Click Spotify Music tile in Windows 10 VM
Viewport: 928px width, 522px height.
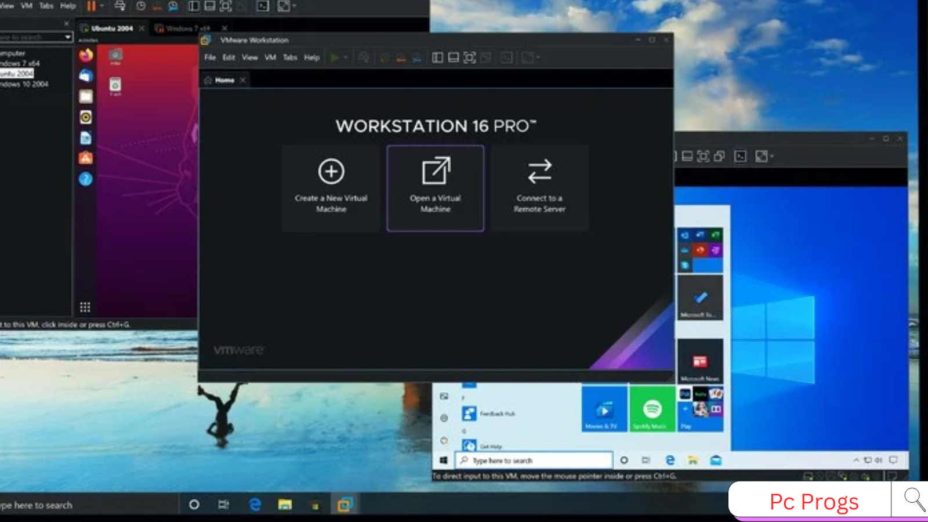pos(652,409)
